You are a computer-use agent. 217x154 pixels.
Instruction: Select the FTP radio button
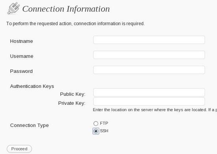[x=96, y=123]
